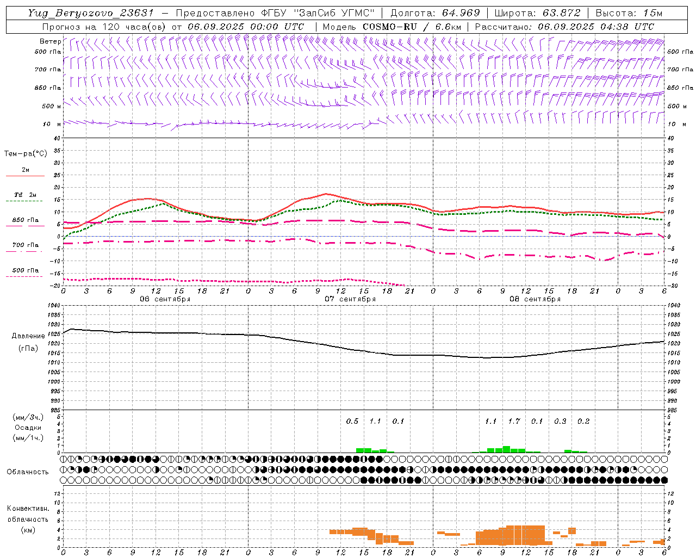Click the 0.5 precipitation amount
This screenshot has width=696, height=557.
pos(352,421)
